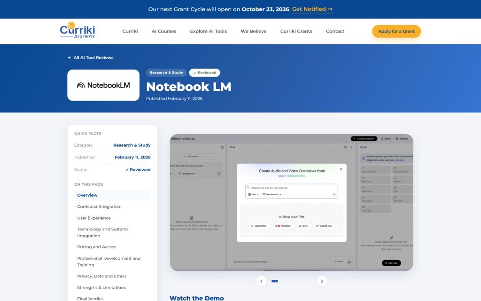Go to AI Courses in the navigation

tap(164, 32)
